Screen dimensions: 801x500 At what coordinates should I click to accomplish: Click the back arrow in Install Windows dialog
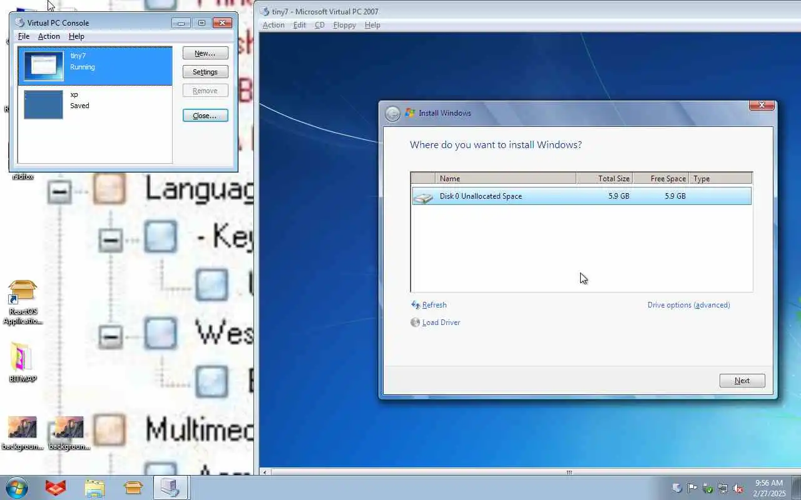pos(392,113)
